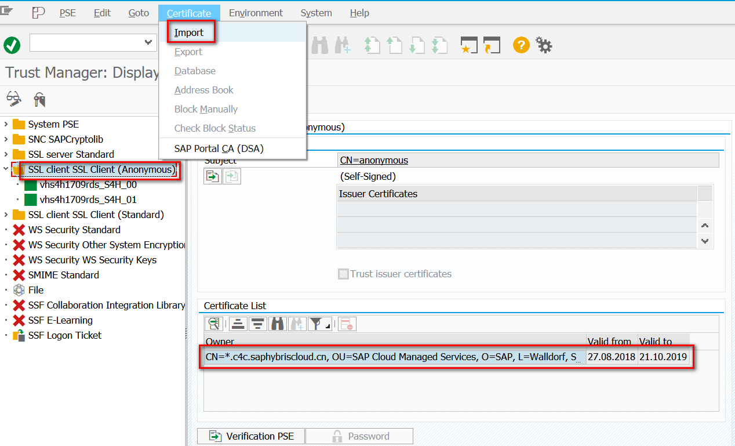Go to next page icon
Viewport: 735px width, 446px height.
(417, 45)
